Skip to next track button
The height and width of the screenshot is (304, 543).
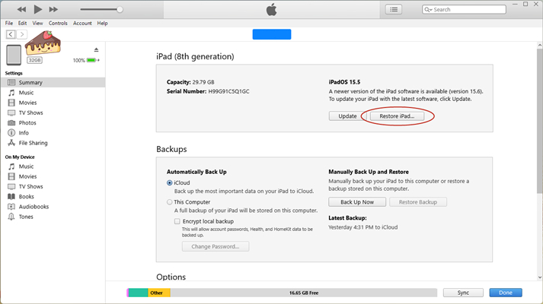coord(53,9)
